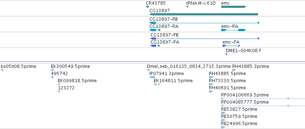This screenshot has width=305, height=129.
Task: Click the RE24996.5prime label text
Action: click(x=239, y=124)
